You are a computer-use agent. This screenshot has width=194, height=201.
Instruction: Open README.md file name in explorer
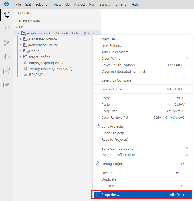pos(39,75)
